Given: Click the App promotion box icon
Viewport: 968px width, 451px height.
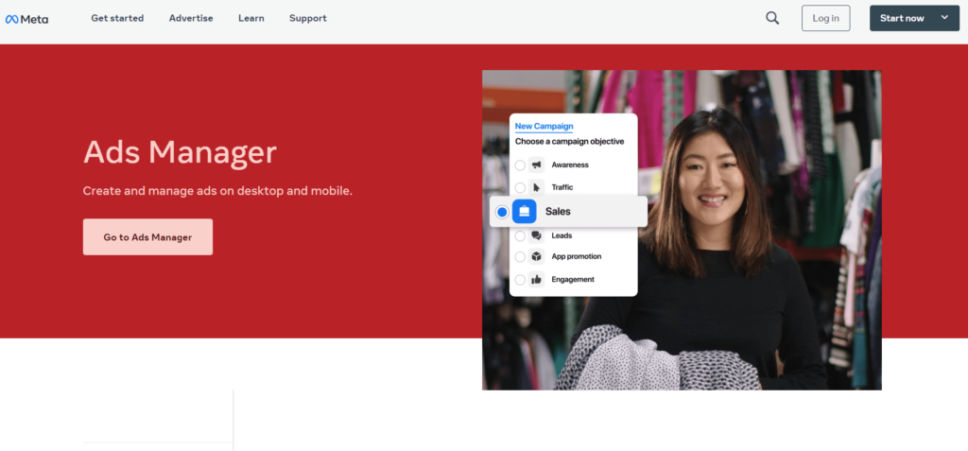Looking at the screenshot, I should [x=537, y=256].
